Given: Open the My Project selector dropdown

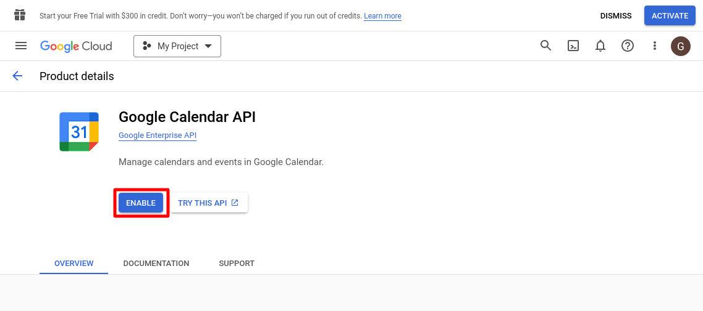Looking at the screenshot, I should pyautogui.click(x=177, y=46).
